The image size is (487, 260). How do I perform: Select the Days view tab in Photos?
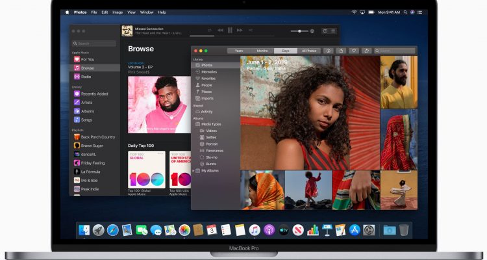pos(286,51)
